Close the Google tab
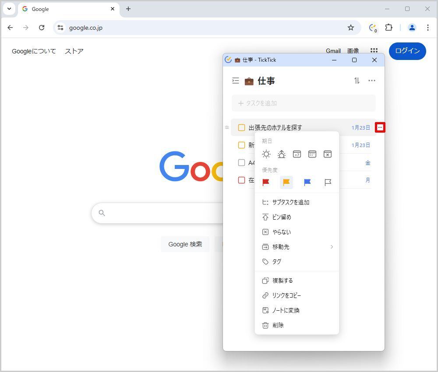The width and height of the screenshot is (438, 372). click(113, 9)
